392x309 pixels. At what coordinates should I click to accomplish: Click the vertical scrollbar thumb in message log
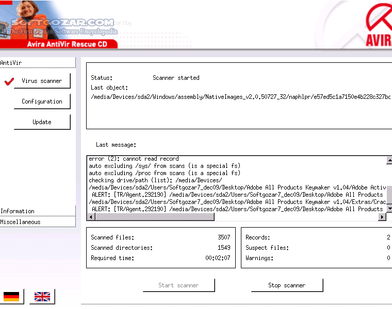tap(389, 195)
